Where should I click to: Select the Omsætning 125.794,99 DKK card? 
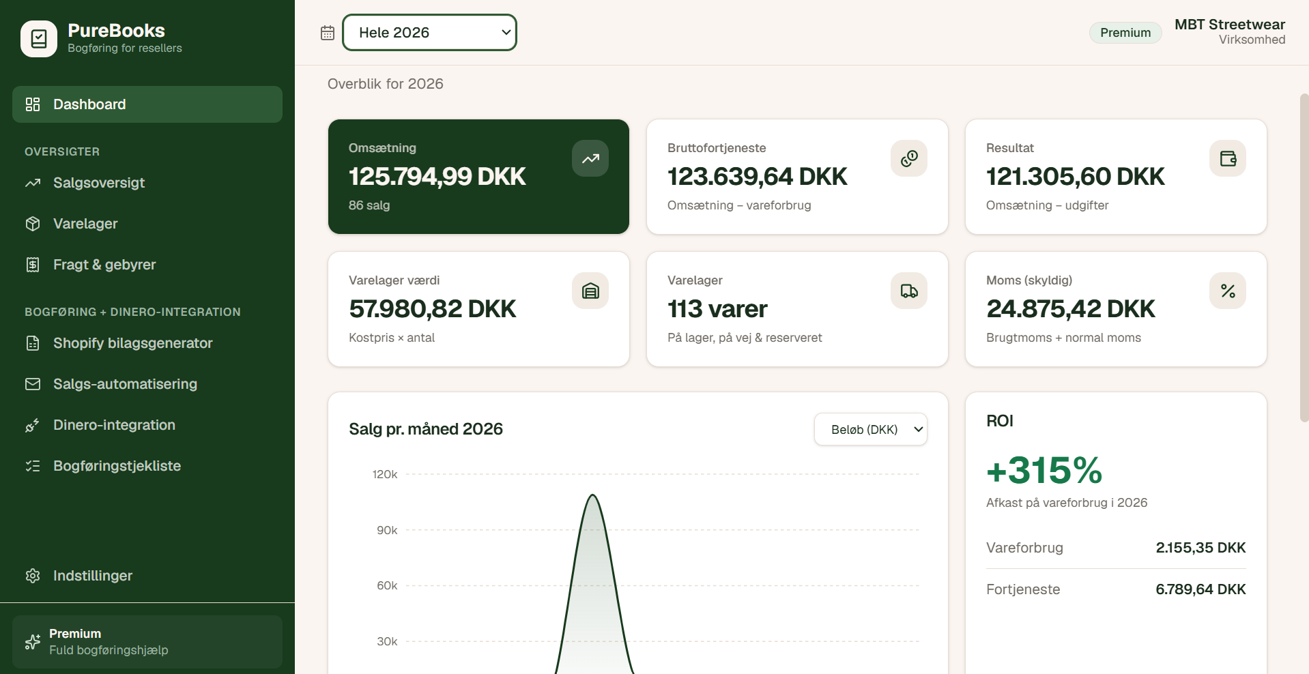pos(478,177)
